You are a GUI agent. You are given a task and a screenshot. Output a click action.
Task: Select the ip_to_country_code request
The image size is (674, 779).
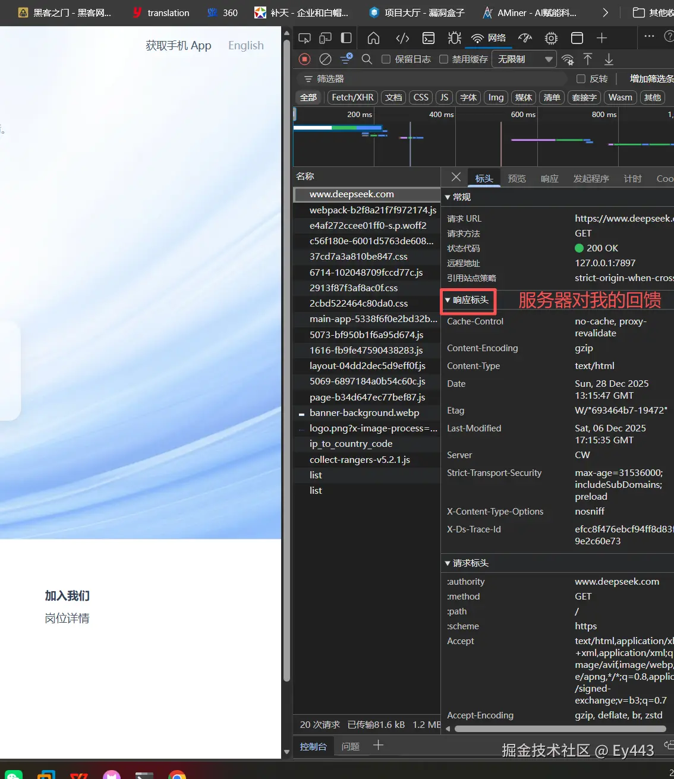coord(366,444)
